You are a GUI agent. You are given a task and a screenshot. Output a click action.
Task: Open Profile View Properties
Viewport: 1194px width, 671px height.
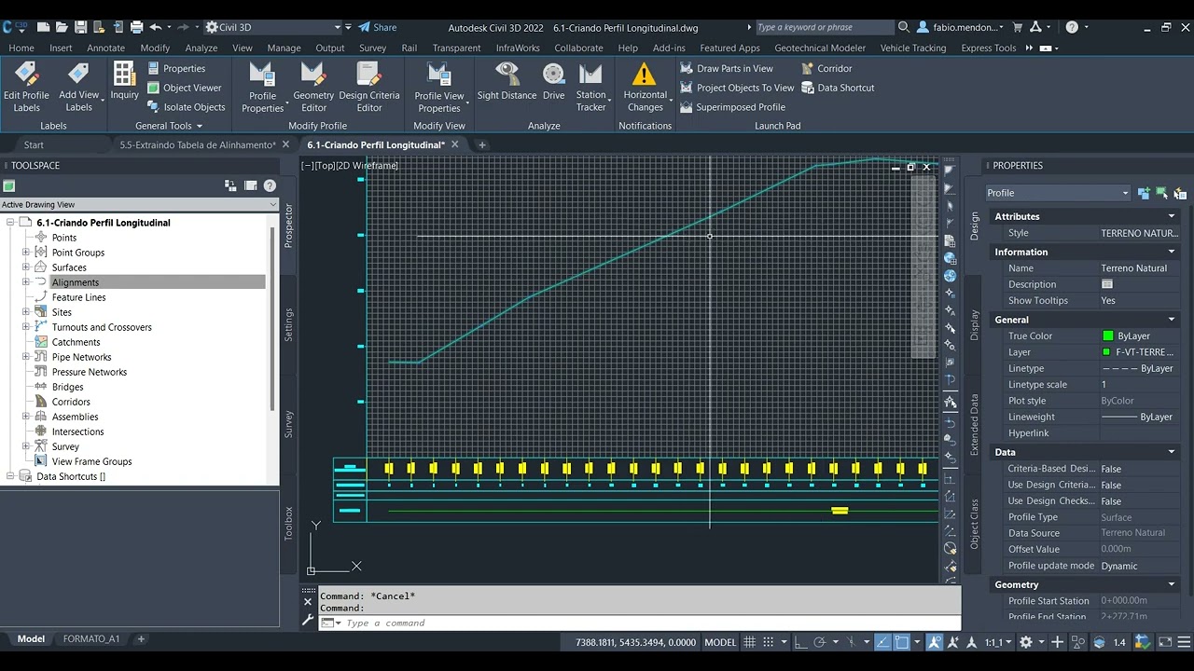(x=438, y=88)
